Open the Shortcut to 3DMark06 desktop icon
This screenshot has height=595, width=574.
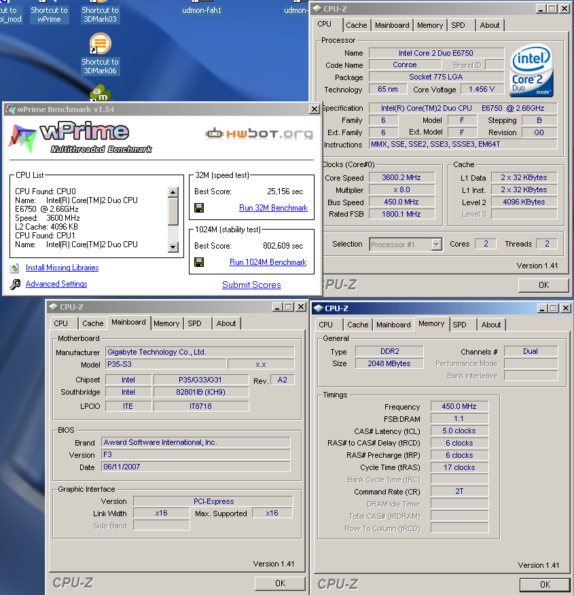(x=100, y=54)
